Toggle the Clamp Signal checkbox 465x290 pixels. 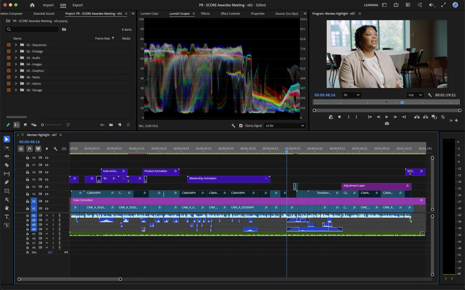[241, 126]
